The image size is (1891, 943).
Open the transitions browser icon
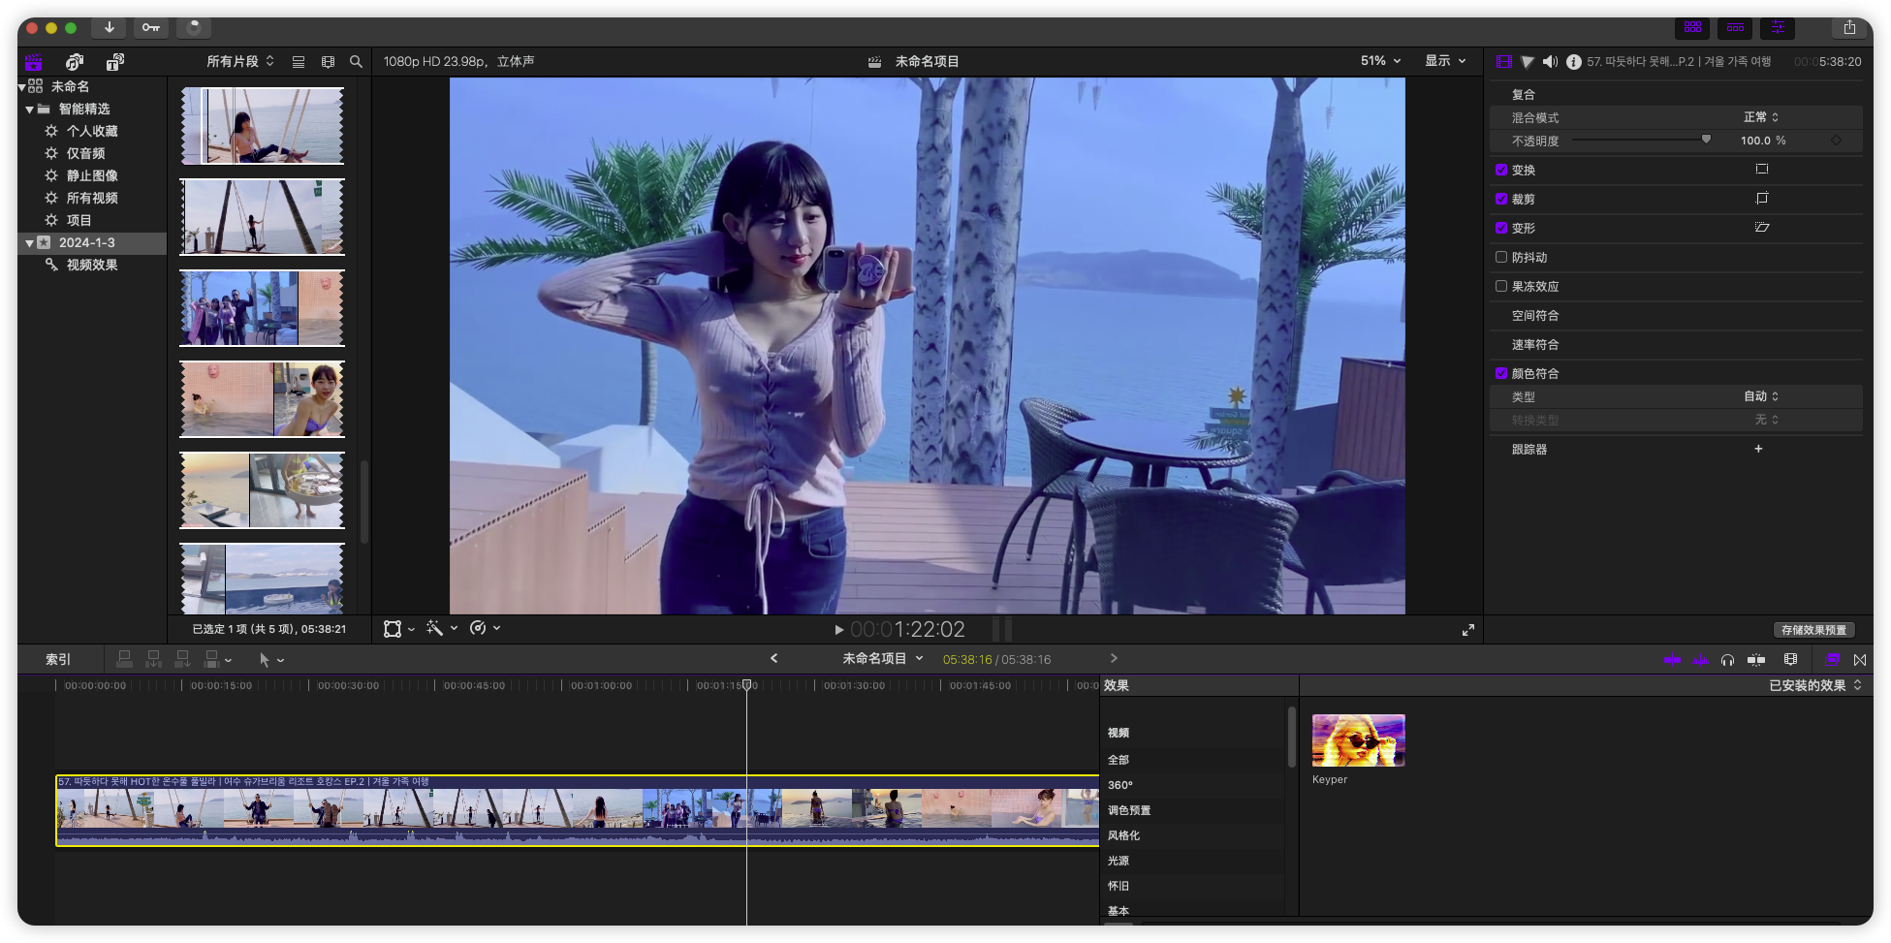tap(1859, 660)
